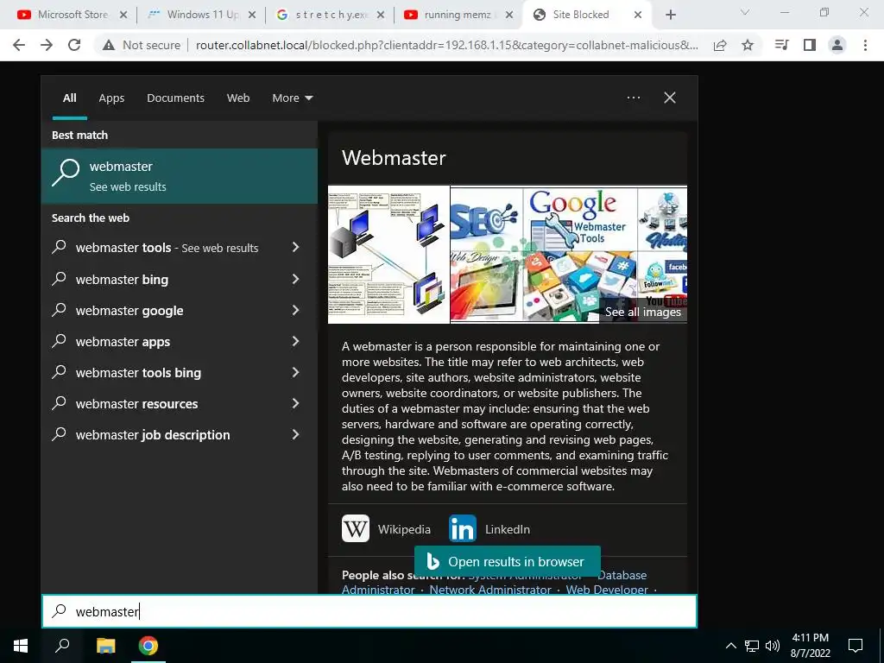Viewport: 884px width, 663px height.
Task: Select the All search filter tab
Action: [x=70, y=98]
